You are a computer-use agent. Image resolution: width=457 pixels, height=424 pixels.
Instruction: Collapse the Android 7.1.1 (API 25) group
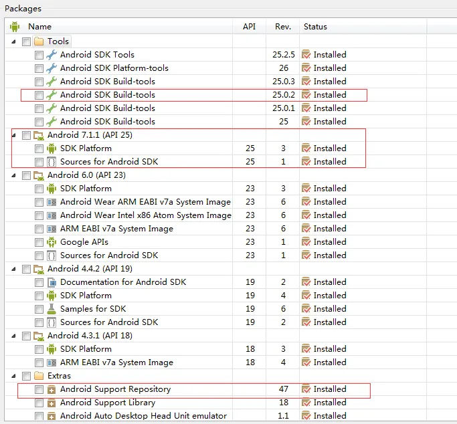[13, 135]
